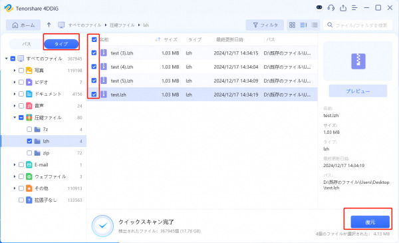Expand the ウェブファイル tree node
Screen dimensions: 399x243
[15, 176]
